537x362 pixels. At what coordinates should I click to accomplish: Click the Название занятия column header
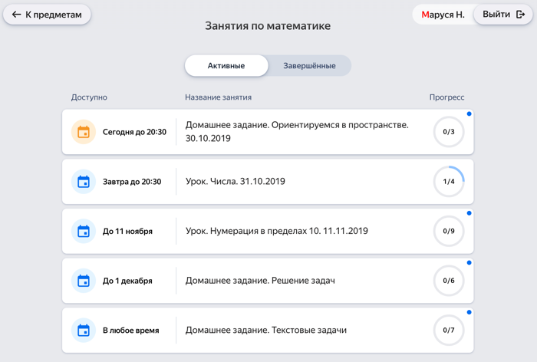pyautogui.click(x=218, y=97)
